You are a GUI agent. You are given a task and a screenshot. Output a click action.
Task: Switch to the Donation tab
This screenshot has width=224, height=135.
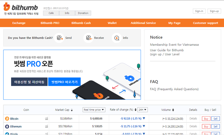pyautogui.click(x=83, y=13)
